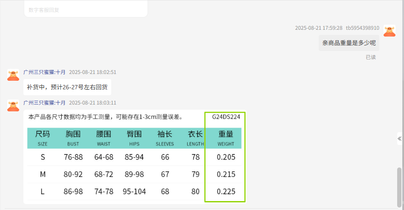This screenshot has height=210, width=404.
Task: Click agent avatar next to 18:02:51 message
Action: tap(13, 75)
